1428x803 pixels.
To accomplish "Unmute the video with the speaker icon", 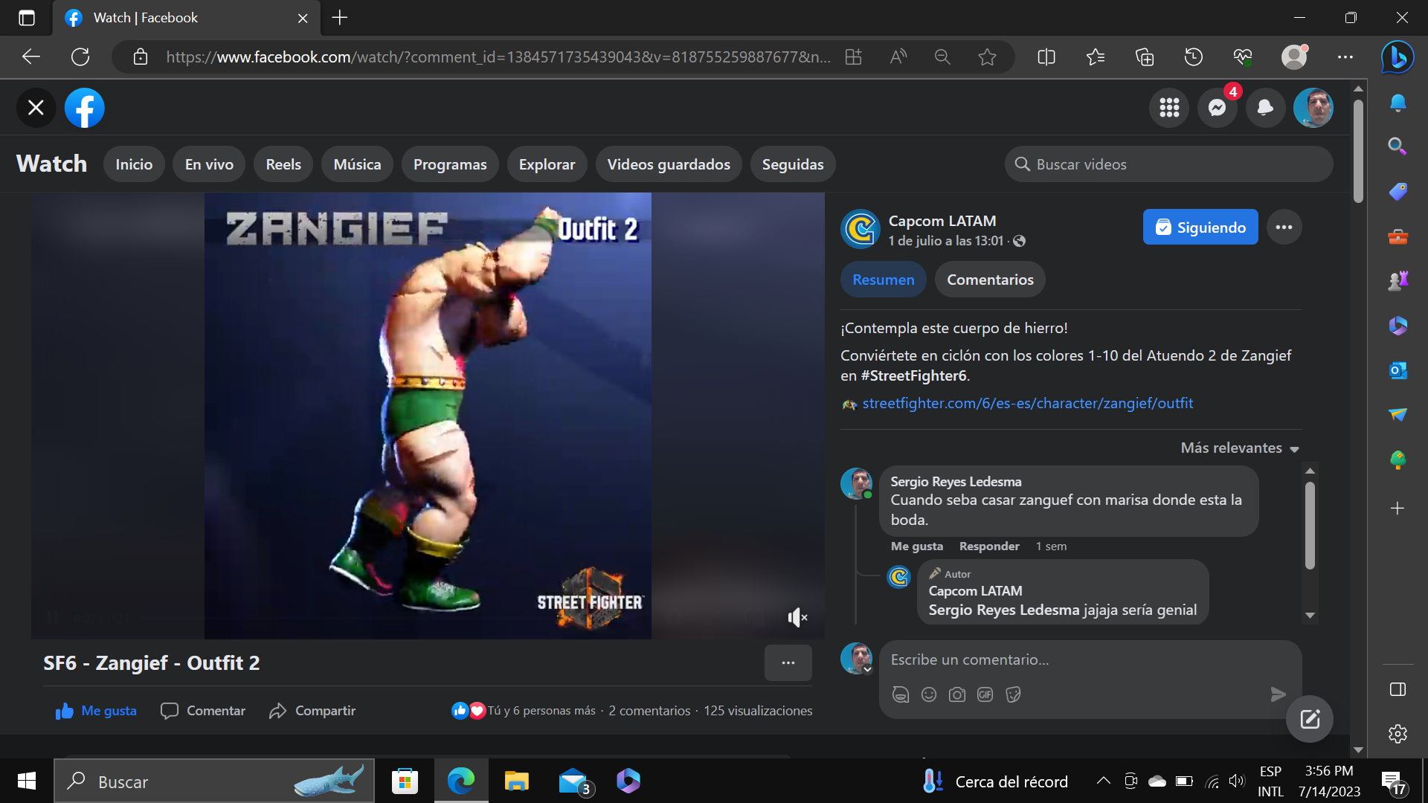I will pyautogui.click(x=797, y=617).
